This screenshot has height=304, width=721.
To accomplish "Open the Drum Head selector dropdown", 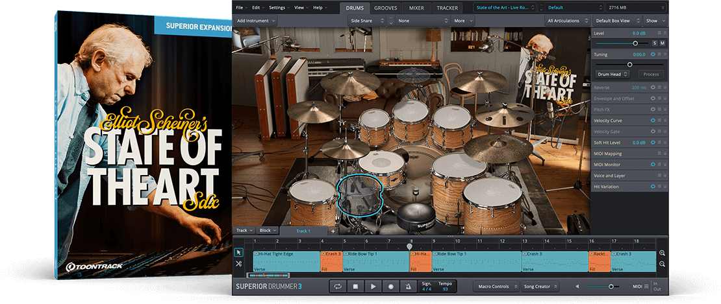I will (613, 75).
